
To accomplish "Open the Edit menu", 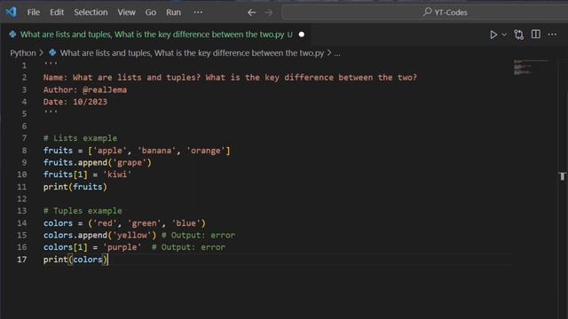I will pyautogui.click(x=57, y=12).
